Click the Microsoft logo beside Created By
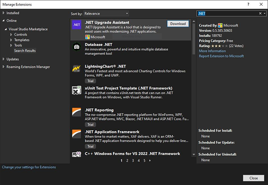 220,25
